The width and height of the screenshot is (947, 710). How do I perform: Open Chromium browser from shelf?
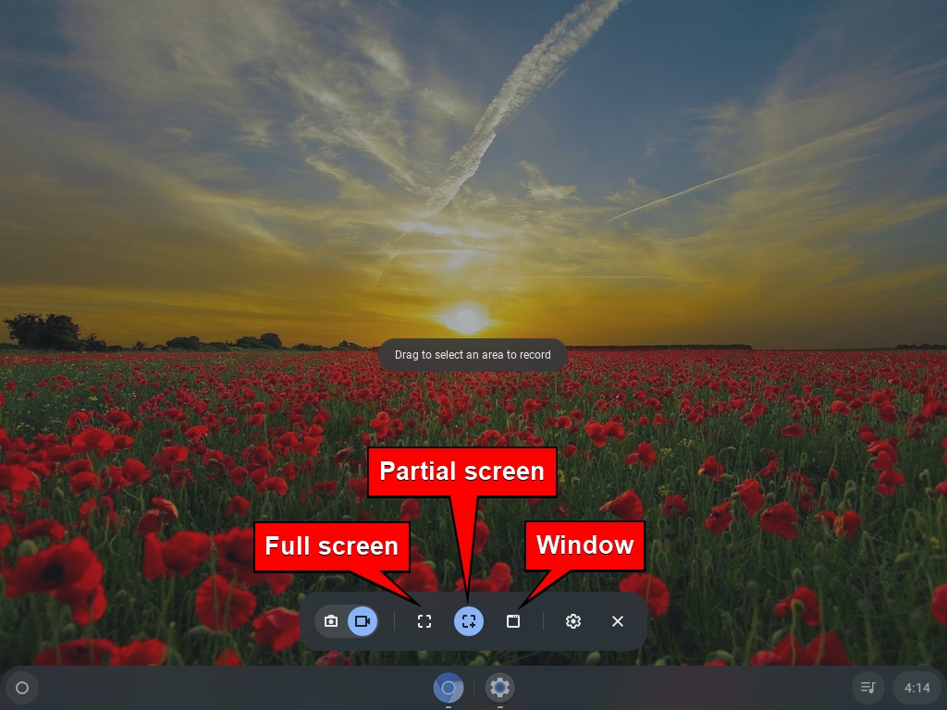tap(449, 688)
